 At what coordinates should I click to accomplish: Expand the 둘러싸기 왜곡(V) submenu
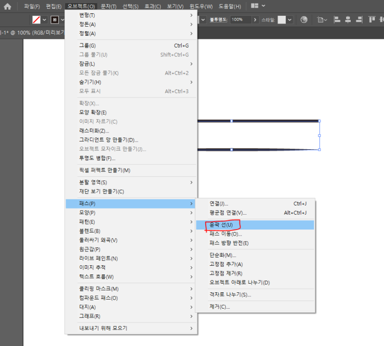coord(131,240)
